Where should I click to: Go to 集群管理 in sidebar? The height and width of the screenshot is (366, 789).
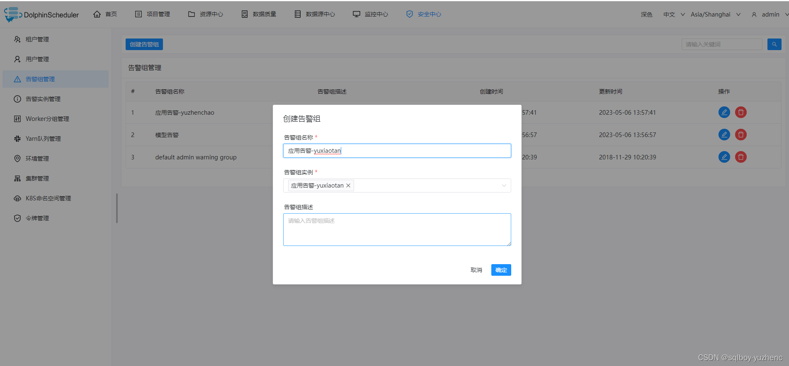click(56, 178)
